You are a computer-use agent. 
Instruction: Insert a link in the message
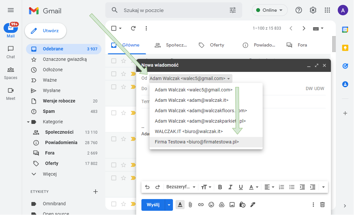(201, 205)
